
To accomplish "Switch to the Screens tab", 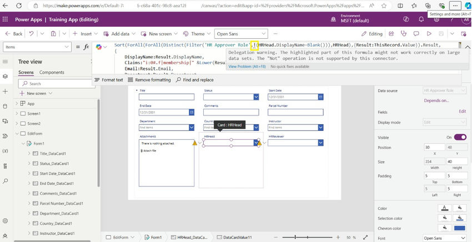I will click(x=26, y=72).
